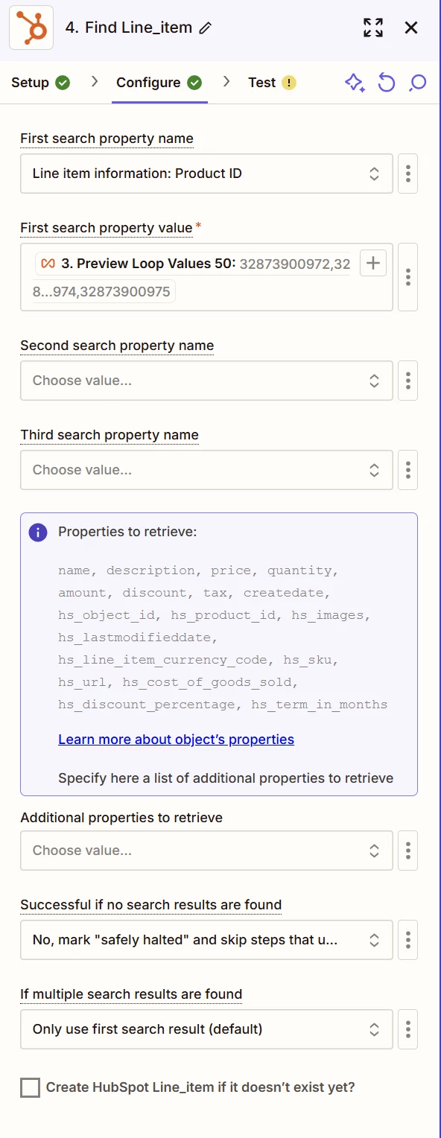Click the AI sparkle icon

tap(355, 83)
